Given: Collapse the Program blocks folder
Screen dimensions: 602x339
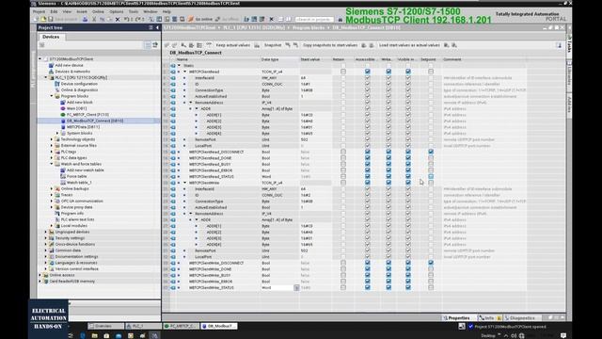Looking at the screenshot, I should [52, 96].
